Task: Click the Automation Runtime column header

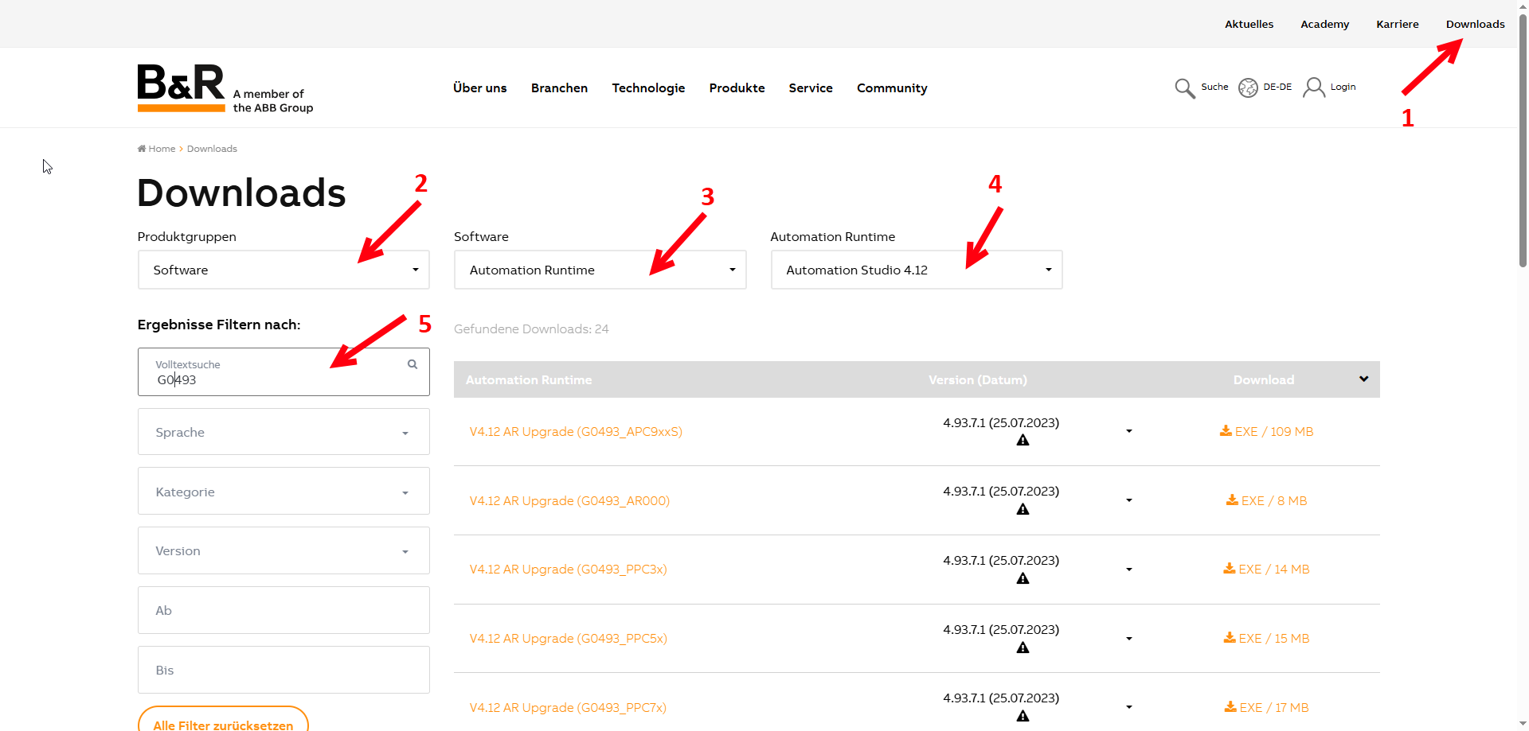Action: (529, 380)
